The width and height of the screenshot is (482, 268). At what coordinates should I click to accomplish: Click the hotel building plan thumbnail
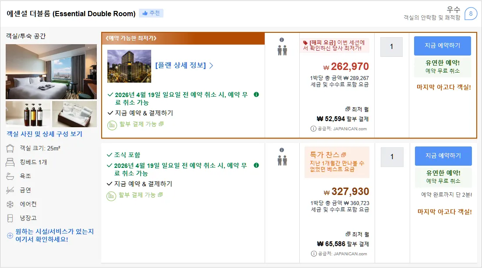click(129, 66)
